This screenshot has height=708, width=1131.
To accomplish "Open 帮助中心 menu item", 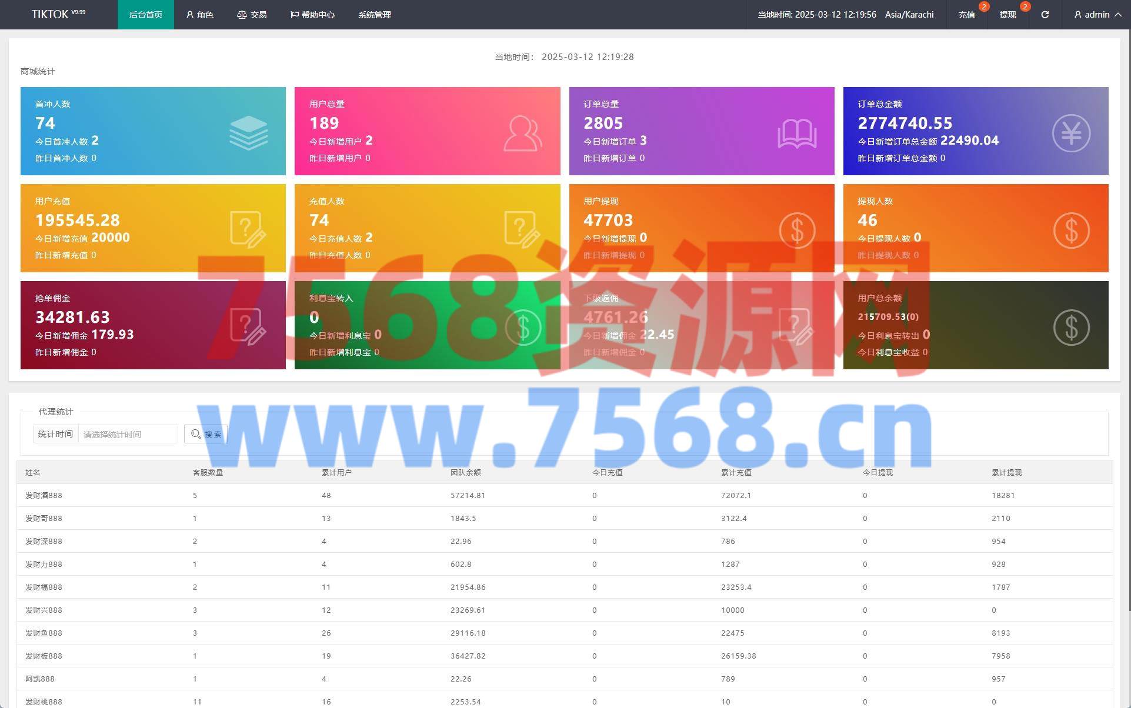I will [x=312, y=15].
